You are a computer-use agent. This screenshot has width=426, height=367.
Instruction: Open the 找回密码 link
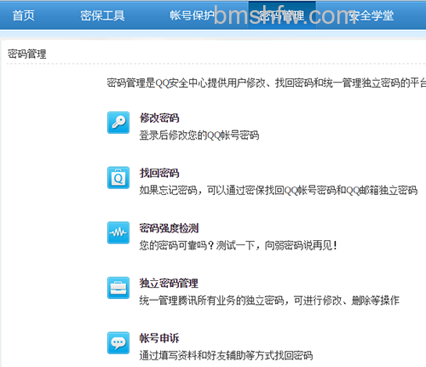click(x=159, y=173)
